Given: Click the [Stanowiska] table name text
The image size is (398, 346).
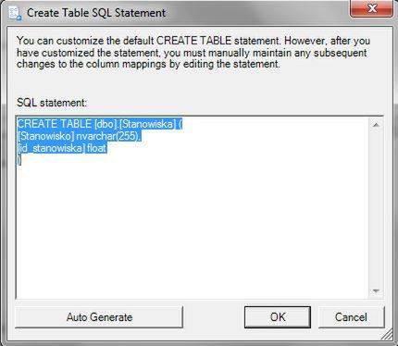Looking at the screenshot, I should pos(147,124).
